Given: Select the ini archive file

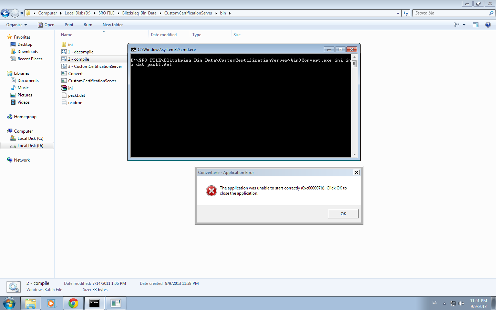Looking at the screenshot, I should coord(67,88).
